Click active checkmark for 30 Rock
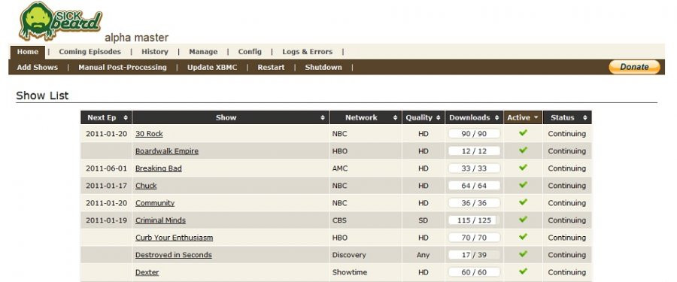This screenshot has width=677, height=282. click(523, 132)
